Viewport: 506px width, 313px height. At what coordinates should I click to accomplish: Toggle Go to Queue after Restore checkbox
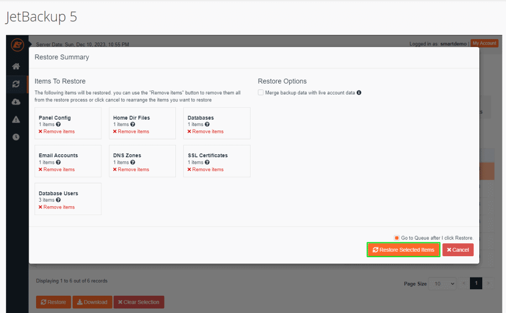pos(397,238)
